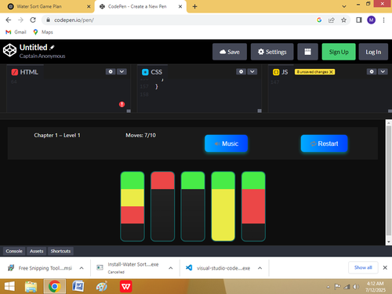
Task: Click the CodePen logo icon
Action: click(9, 50)
